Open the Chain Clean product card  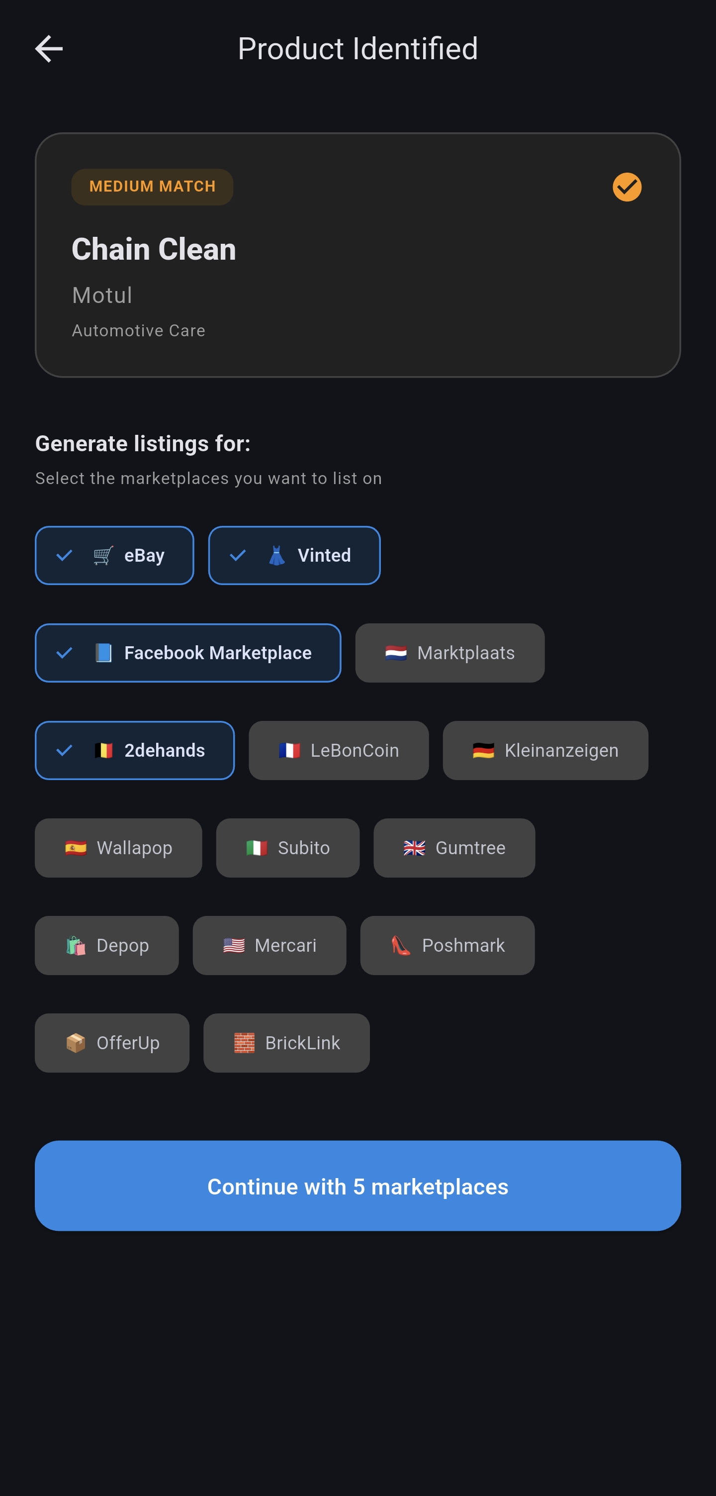[x=358, y=254]
